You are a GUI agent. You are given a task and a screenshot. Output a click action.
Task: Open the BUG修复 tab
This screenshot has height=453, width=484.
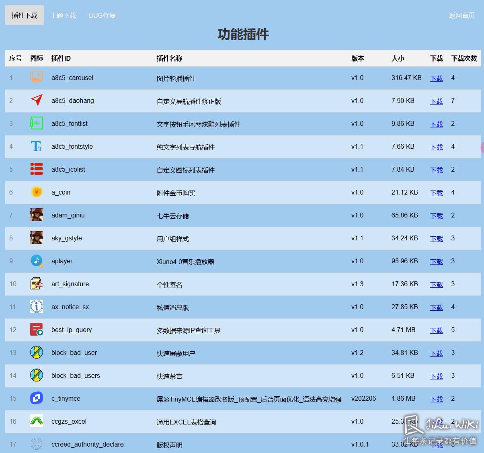pos(102,15)
